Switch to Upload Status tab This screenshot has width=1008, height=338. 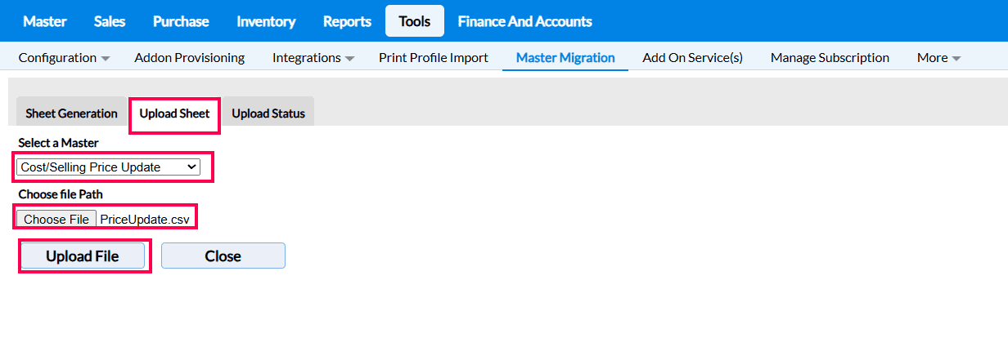tap(268, 113)
